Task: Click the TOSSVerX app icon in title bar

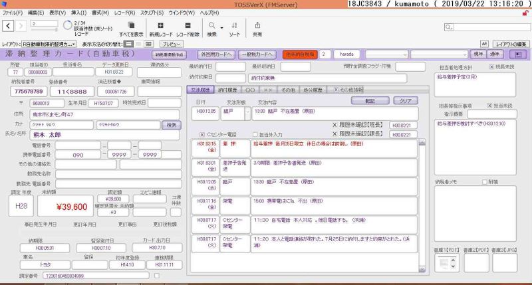Action: coord(5,4)
